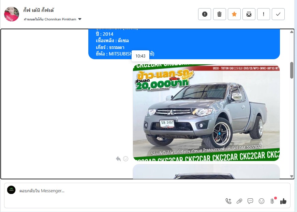This screenshot has width=297, height=212.
Task: Open the gray Mitsubishi Triton photo
Action: (x=206, y=112)
